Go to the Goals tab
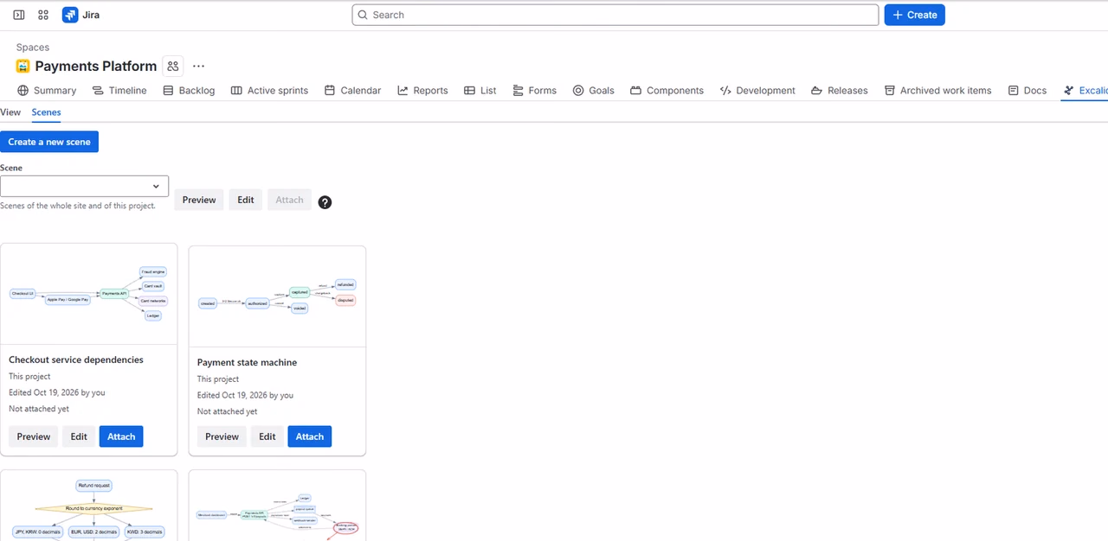This screenshot has height=541, width=1108. 593,90
